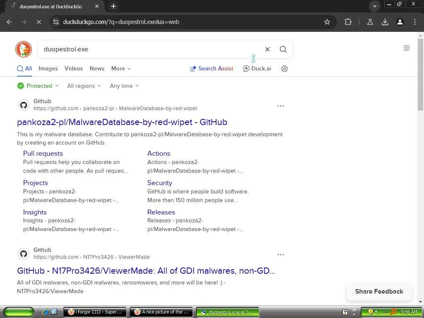Click Github favicon of MalwareDatabase result
This screenshot has height=318, width=424.
tap(24, 105)
